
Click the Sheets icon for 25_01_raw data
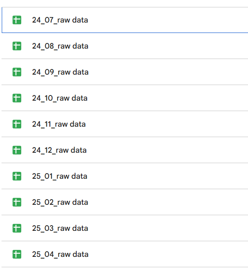17,176
